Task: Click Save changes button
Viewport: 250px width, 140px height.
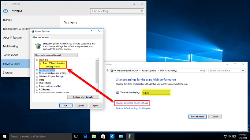Action: point(197,117)
